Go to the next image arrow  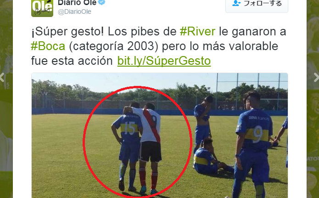(x=317, y=77)
